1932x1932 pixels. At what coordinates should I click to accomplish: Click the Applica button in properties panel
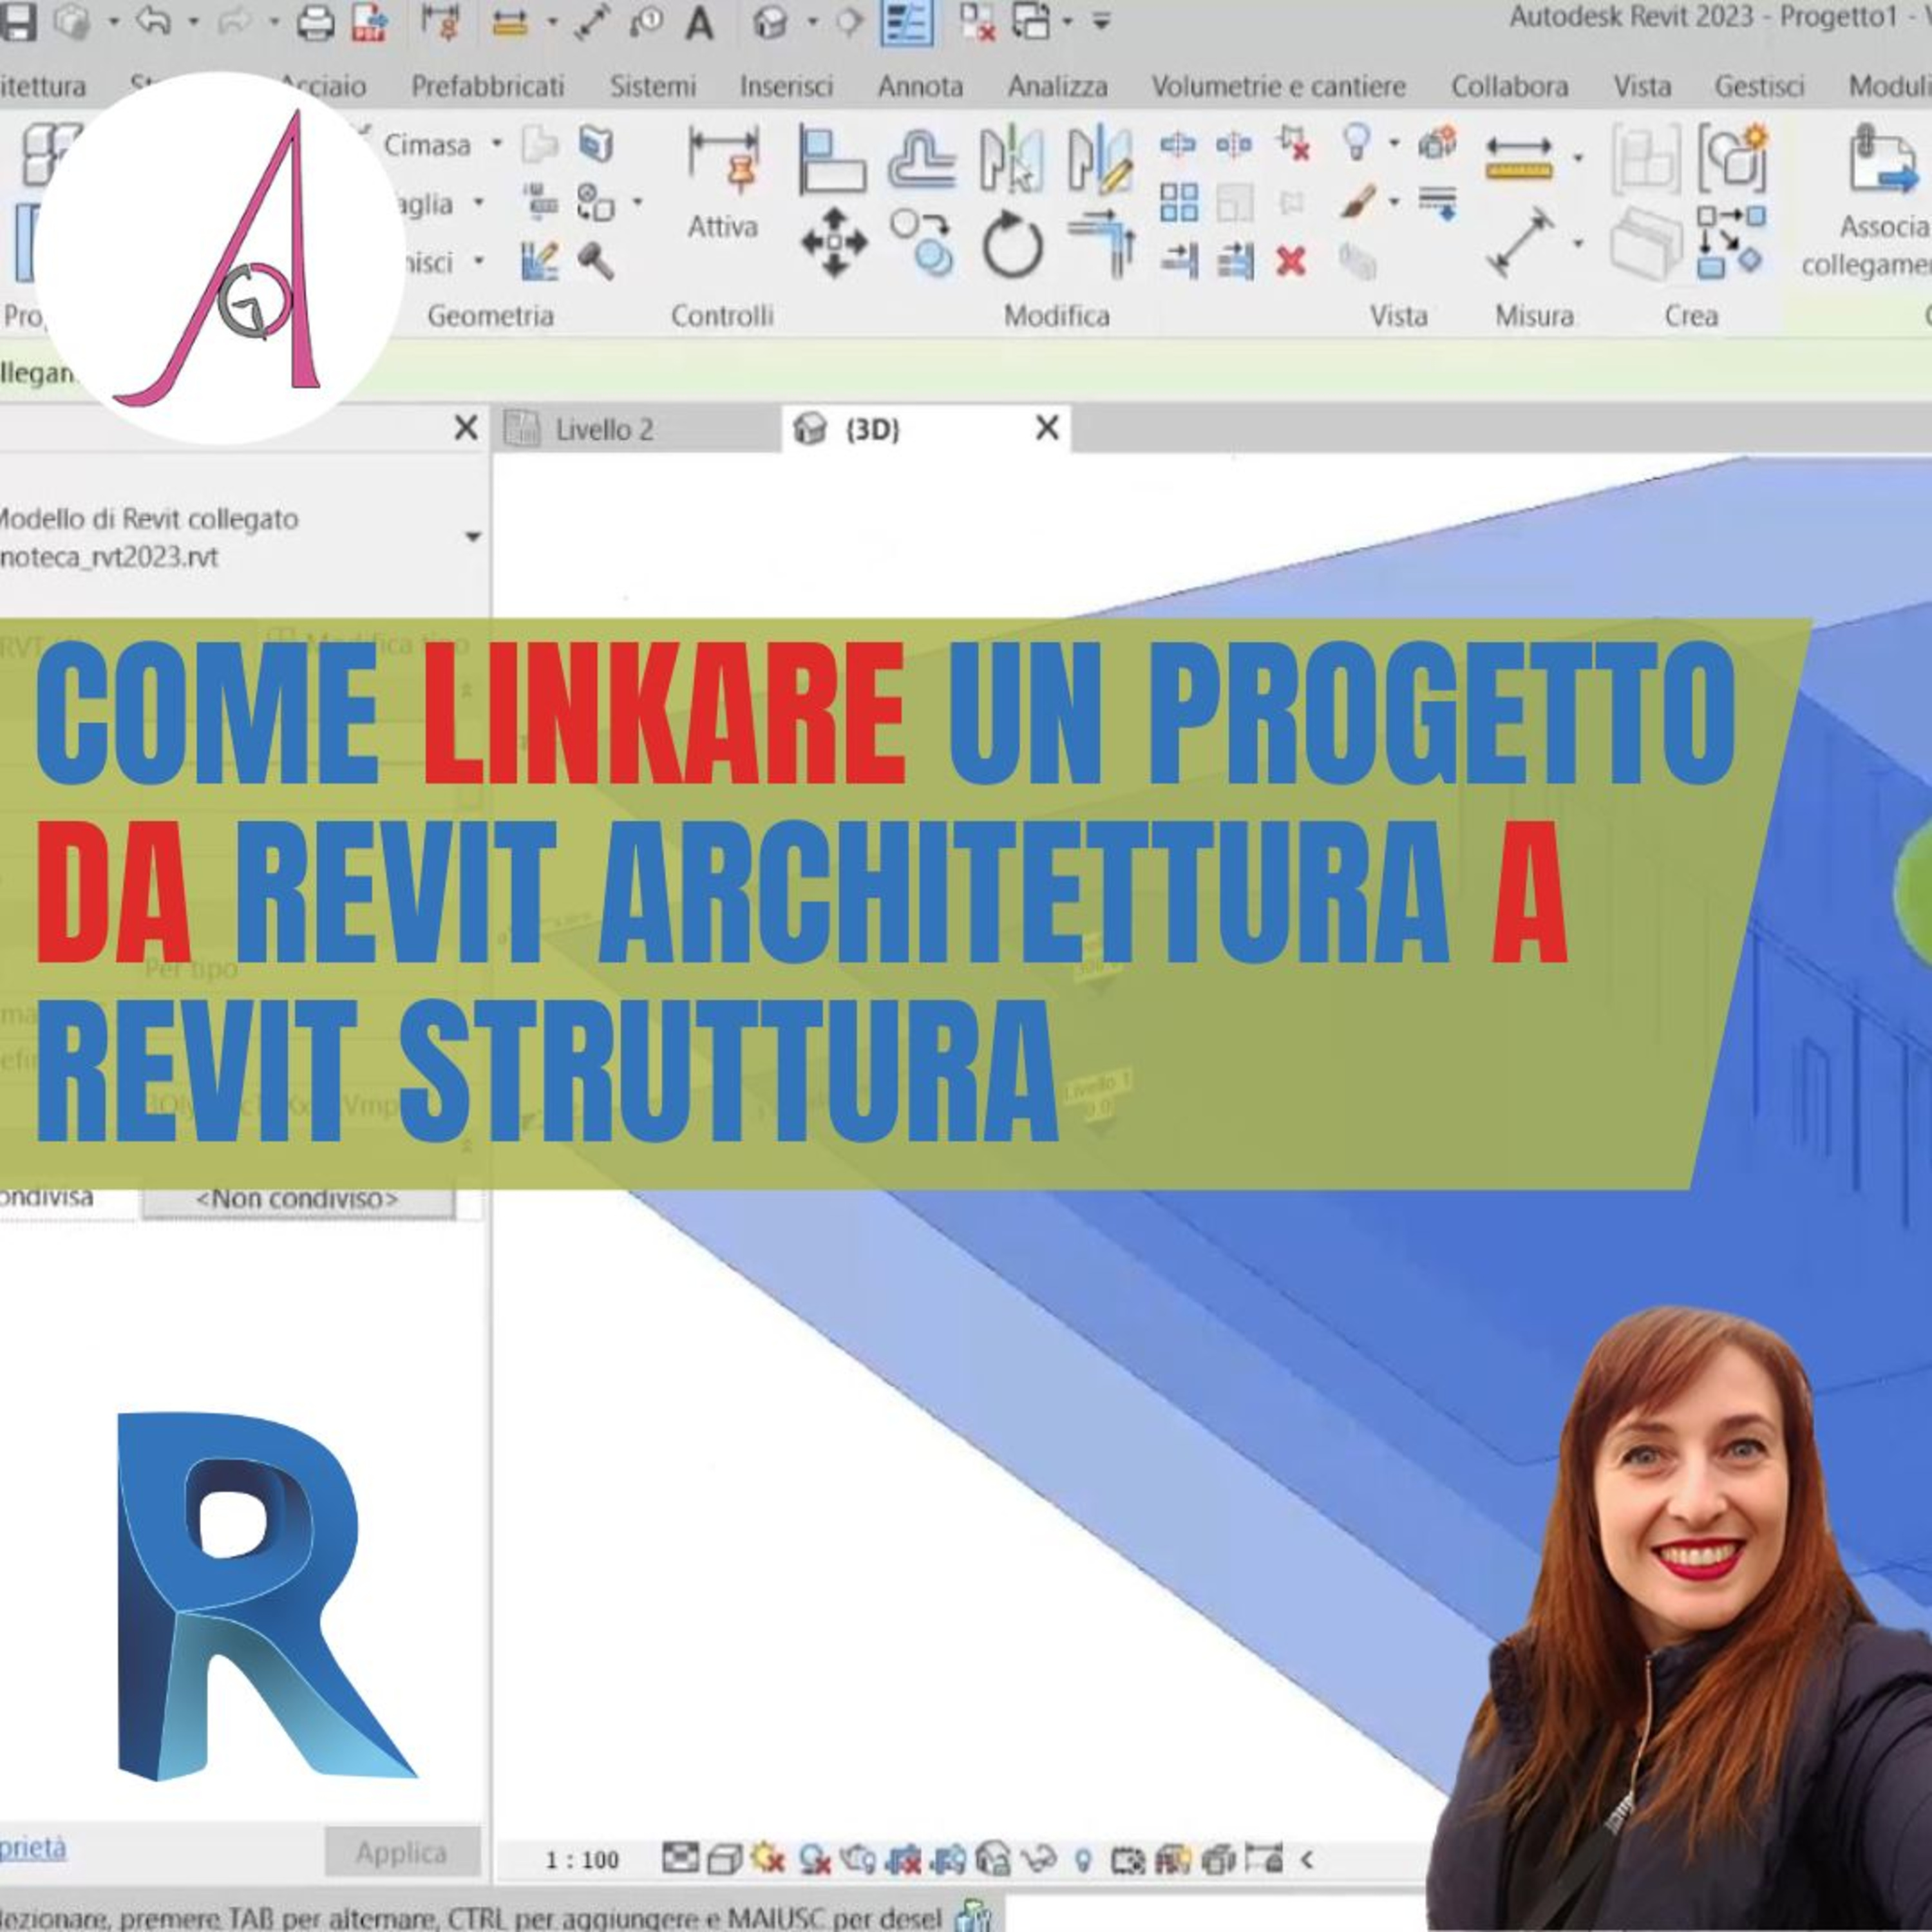point(402,1853)
